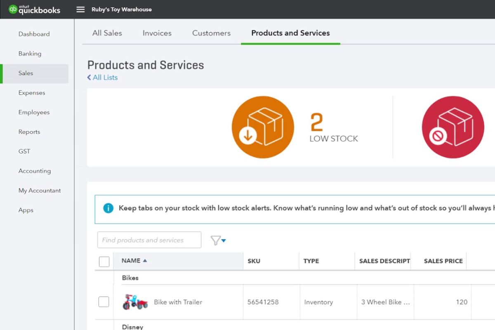Click the 2 LOW STOCK count
This screenshot has height=330, width=495.
[x=334, y=128]
